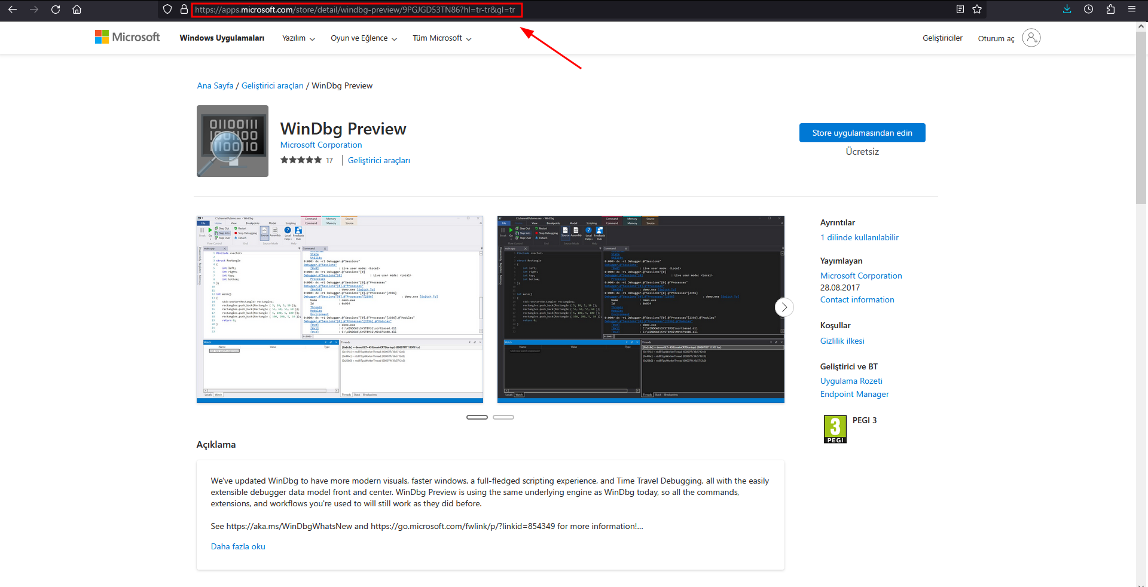The image size is (1148, 587).
Task: Click the PEGI 3 rating badge
Action: pos(835,429)
